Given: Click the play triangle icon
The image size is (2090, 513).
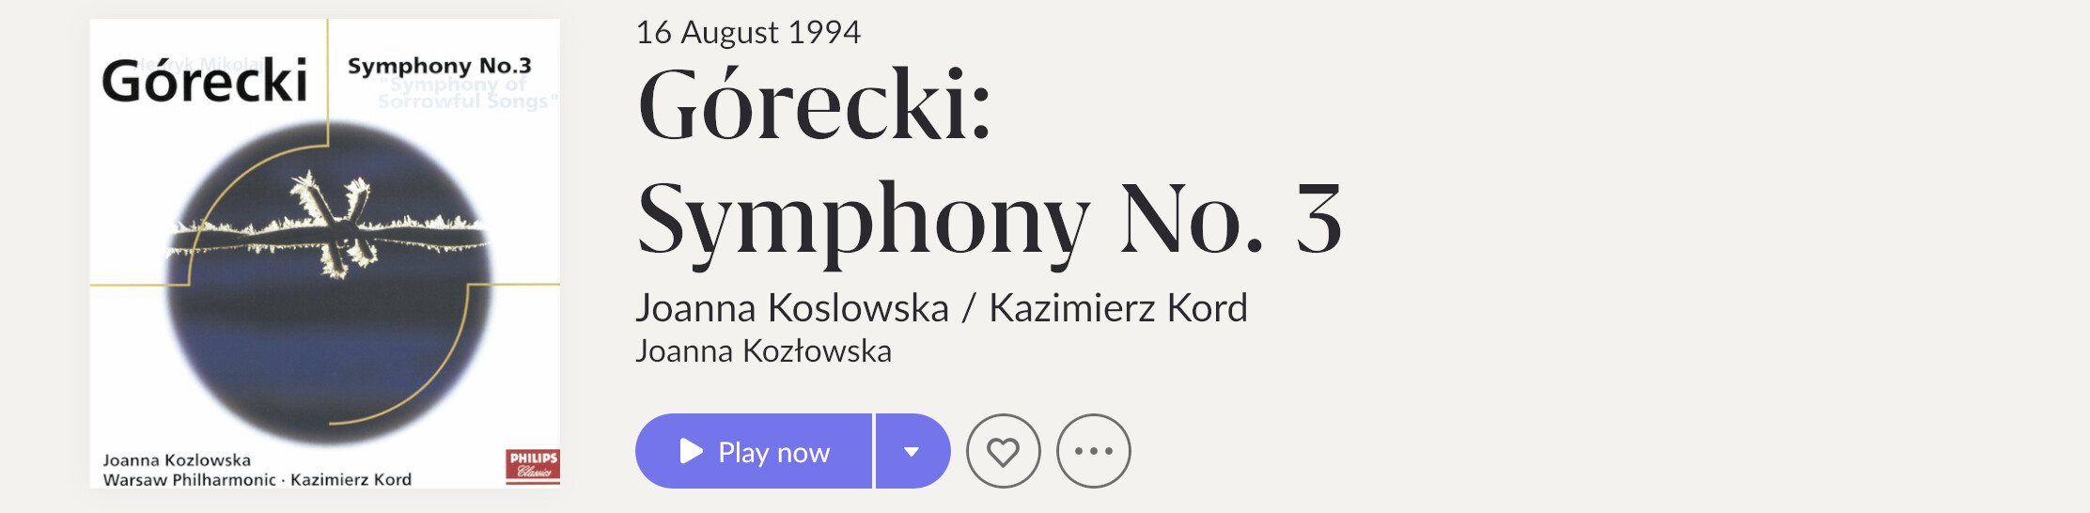Looking at the screenshot, I should 692,451.
